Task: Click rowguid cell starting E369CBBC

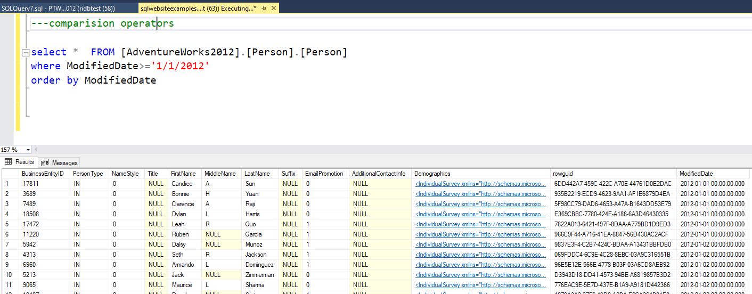Action: coord(614,214)
